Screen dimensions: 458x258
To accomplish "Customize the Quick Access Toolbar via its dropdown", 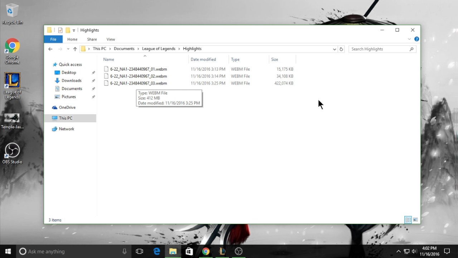I will (x=74, y=30).
